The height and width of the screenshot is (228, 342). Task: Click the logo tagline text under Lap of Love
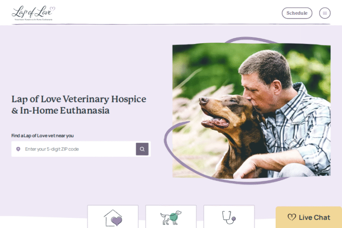(x=33, y=20)
